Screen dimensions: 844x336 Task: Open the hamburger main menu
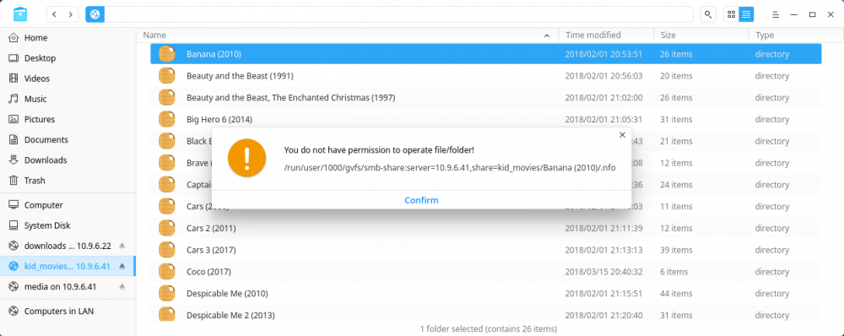point(775,14)
